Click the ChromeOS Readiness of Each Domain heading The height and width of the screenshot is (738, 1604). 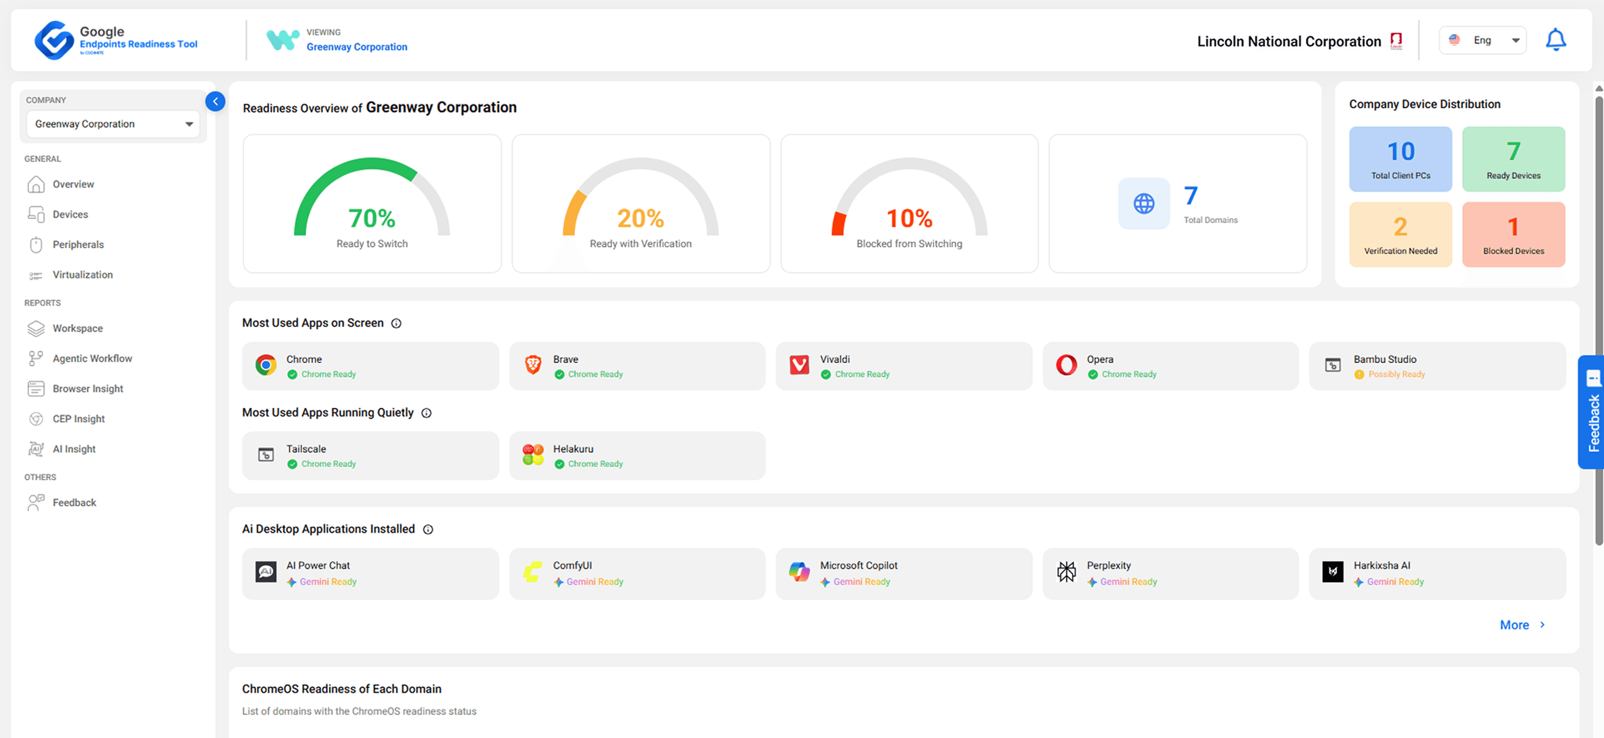tap(342, 690)
